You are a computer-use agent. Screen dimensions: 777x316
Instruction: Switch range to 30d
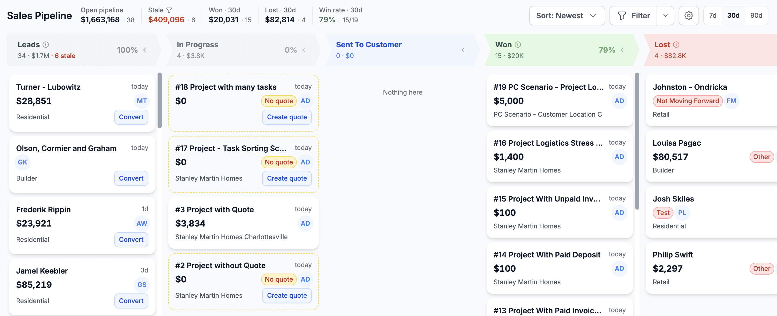click(x=733, y=16)
